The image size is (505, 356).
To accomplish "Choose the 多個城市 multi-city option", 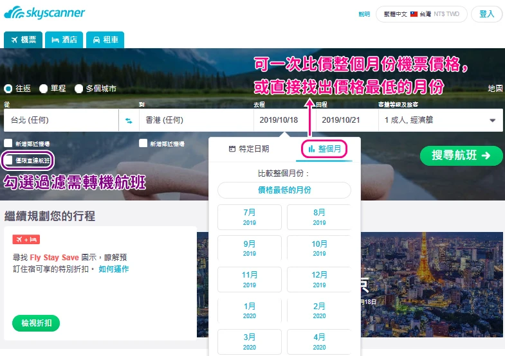I will click(79, 89).
